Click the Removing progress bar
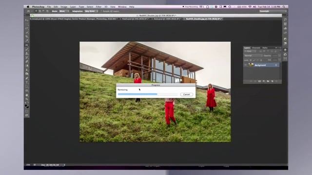 (148, 94)
